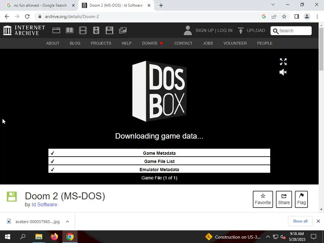The width and height of the screenshot is (324, 243).
Task: Close the Doom 2 (MS-DOS) tab
Action: [x=149, y=5]
